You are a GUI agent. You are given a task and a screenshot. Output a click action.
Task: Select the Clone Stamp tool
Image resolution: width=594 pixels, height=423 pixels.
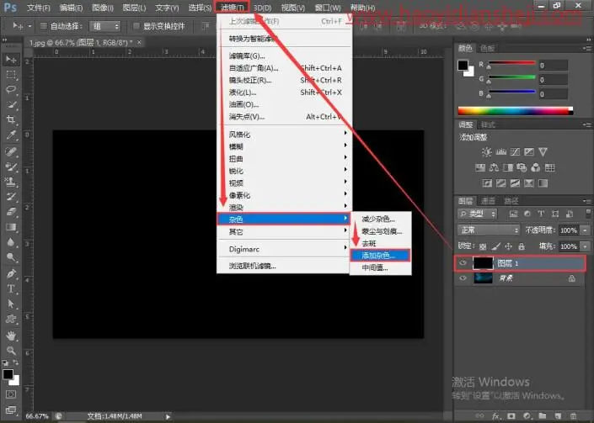[x=11, y=182]
